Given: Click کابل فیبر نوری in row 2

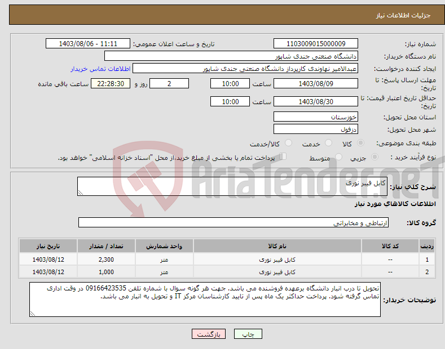Looking at the screenshot, I should coord(277,272).
